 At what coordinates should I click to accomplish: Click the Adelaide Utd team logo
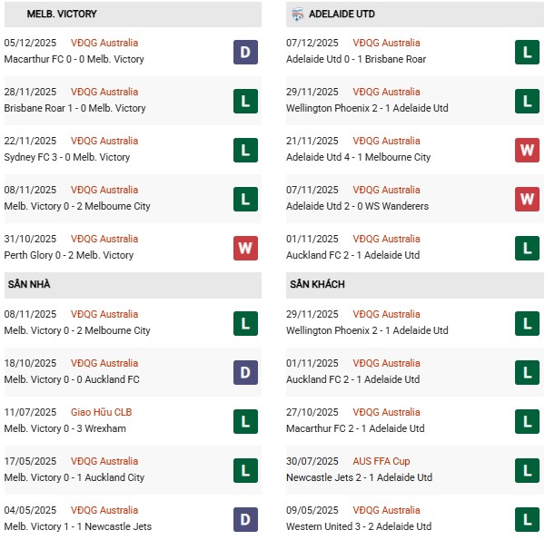[x=298, y=15]
